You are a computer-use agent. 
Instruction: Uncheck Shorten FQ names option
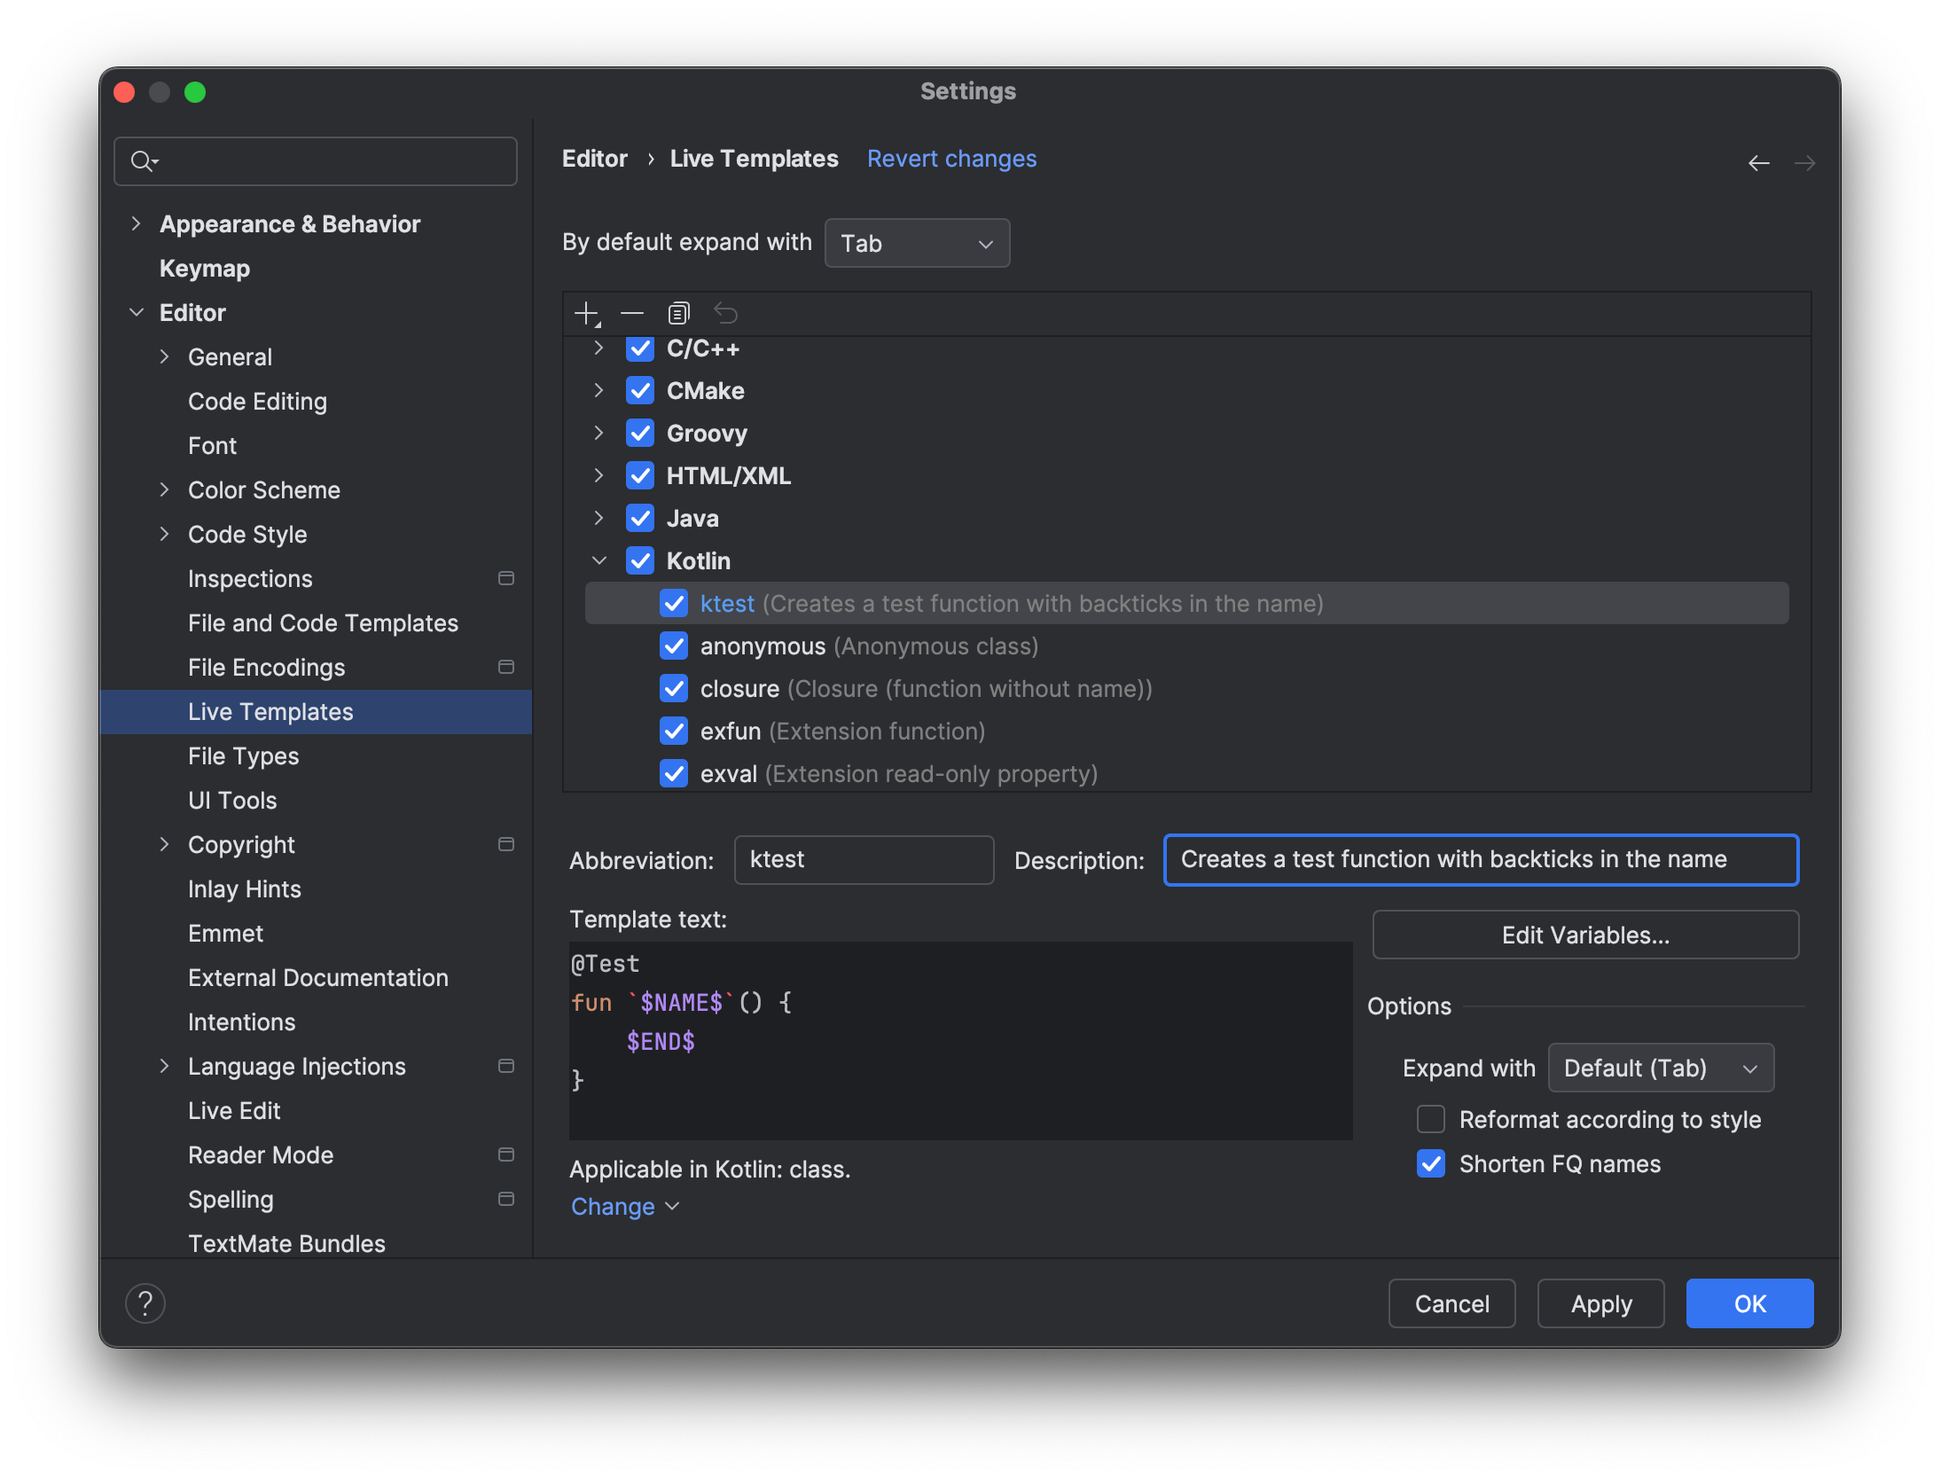coord(1431,1163)
